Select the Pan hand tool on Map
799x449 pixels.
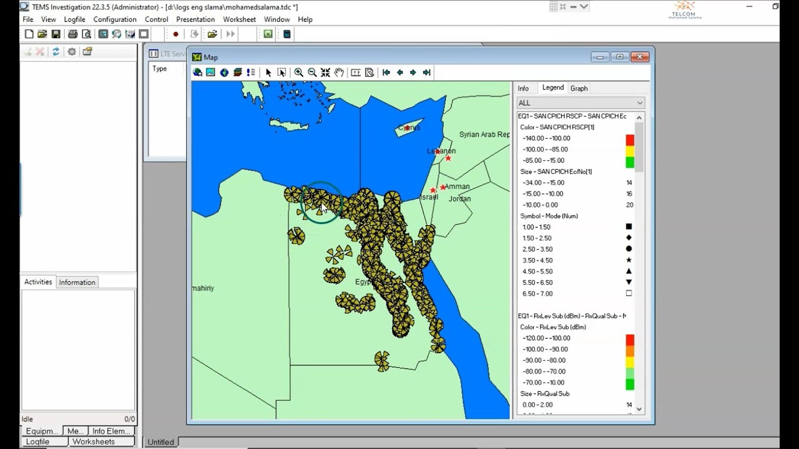pyautogui.click(x=339, y=72)
